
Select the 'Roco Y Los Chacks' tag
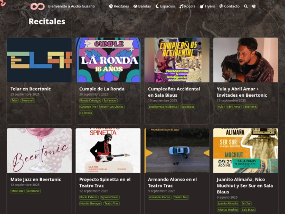coord(112,107)
